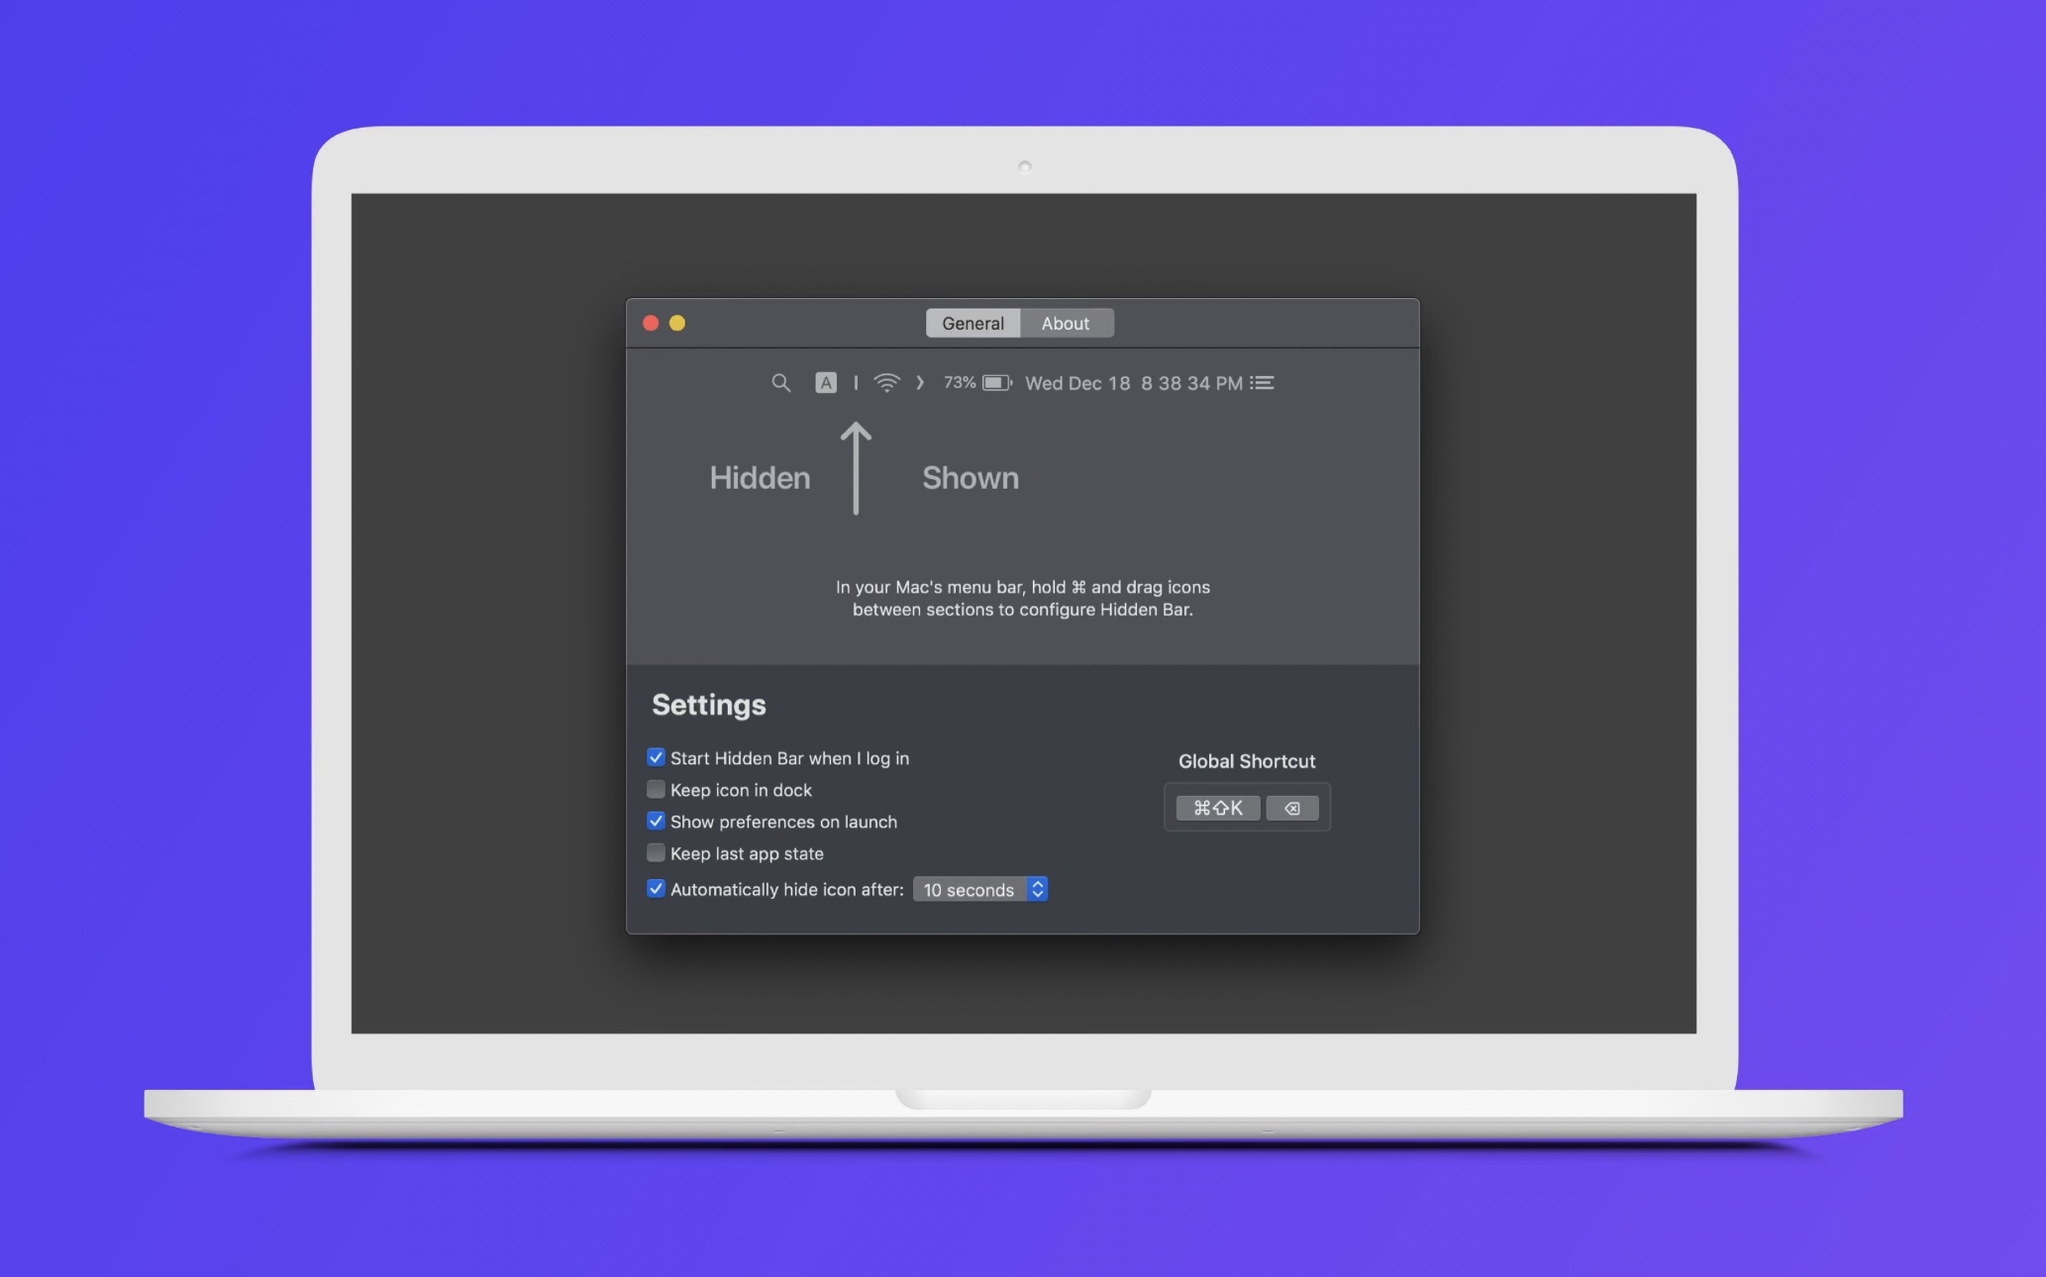Click the Wi-Fi status icon
Viewport: 2046px width, 1277px height.
coord(887,383)
